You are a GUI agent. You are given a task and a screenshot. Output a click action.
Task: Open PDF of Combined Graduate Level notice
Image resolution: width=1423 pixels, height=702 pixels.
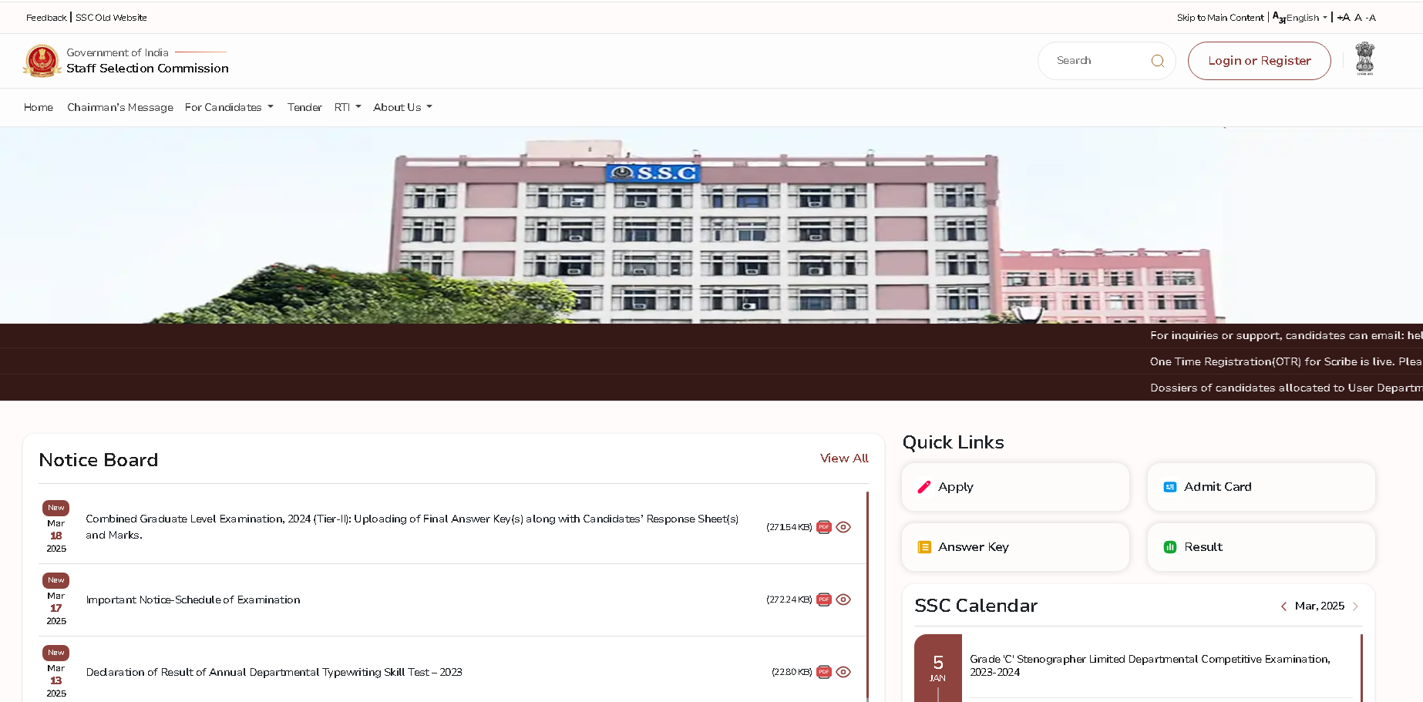[823, 527]
